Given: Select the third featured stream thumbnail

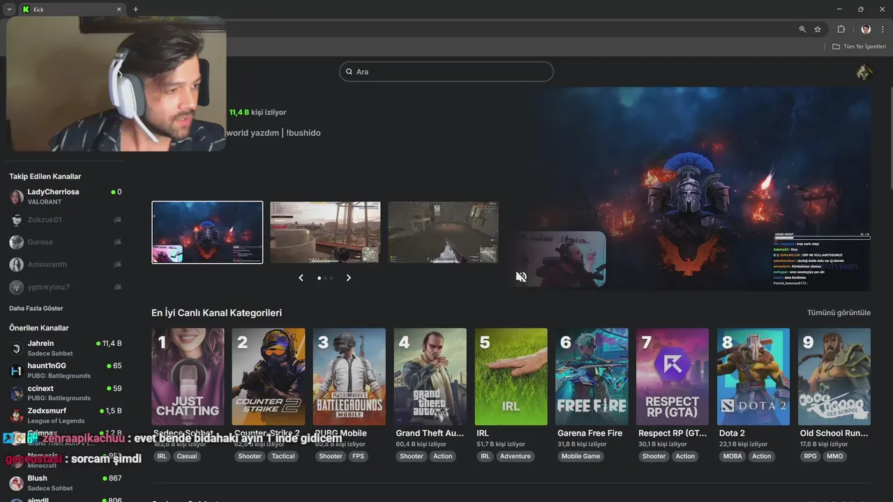Looking at the screenshot, I should pyautogui.click(x=443, y=232).
